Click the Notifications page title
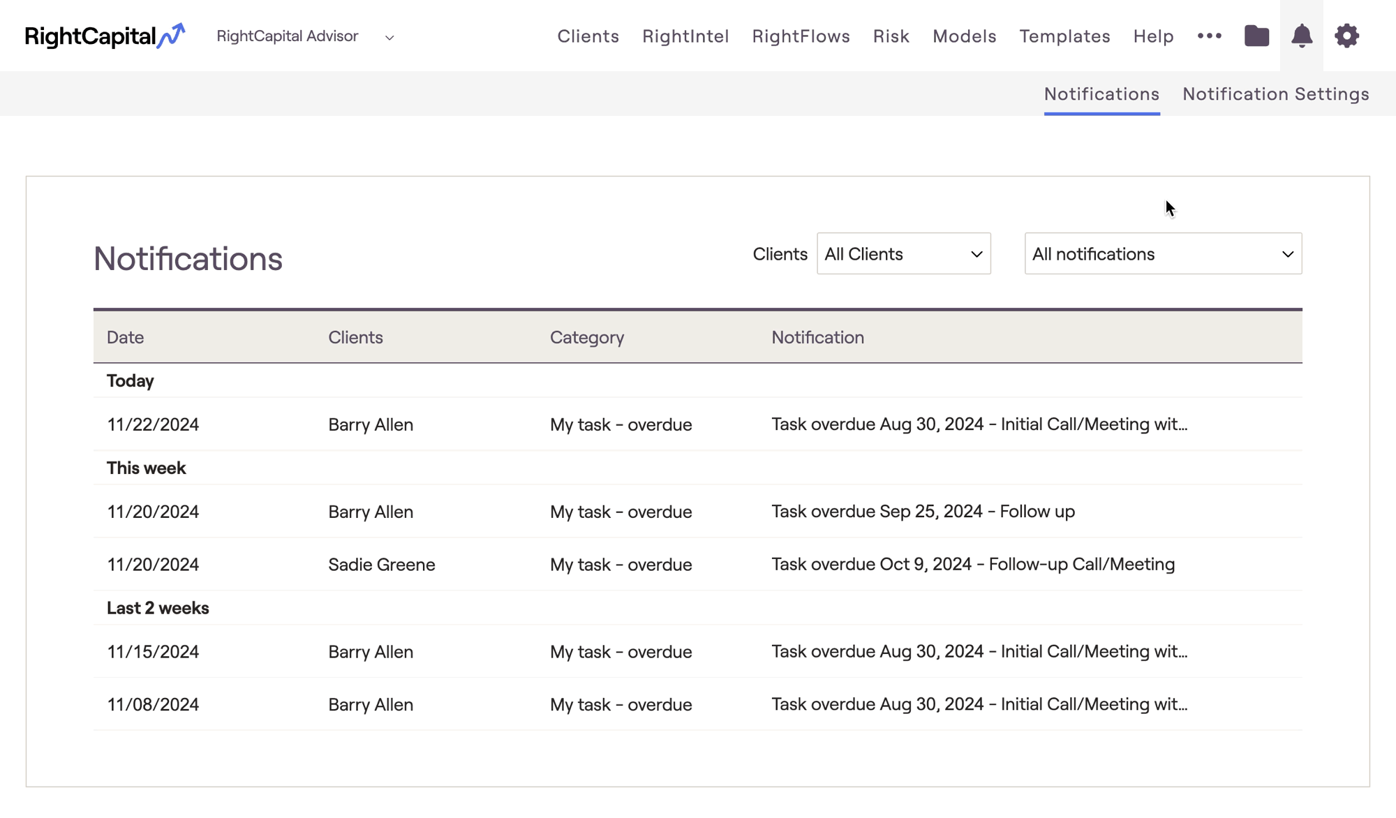 coord(188,259)
